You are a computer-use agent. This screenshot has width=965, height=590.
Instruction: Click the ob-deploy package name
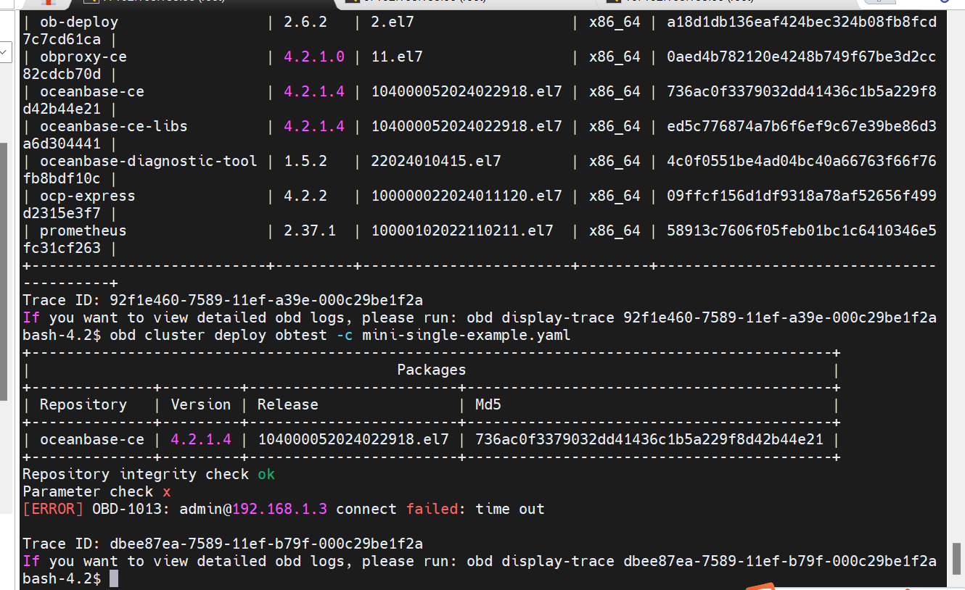pyautogui.click(x=78, y=22)
